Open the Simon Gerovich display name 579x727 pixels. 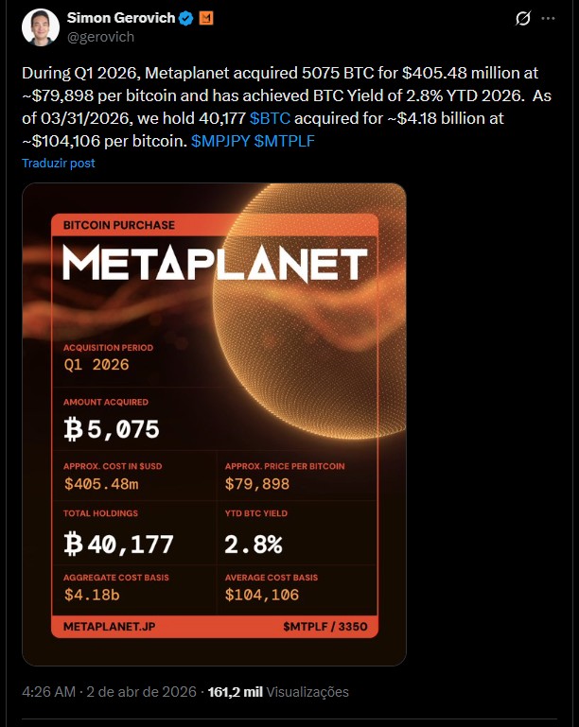(x=121, y=18)
